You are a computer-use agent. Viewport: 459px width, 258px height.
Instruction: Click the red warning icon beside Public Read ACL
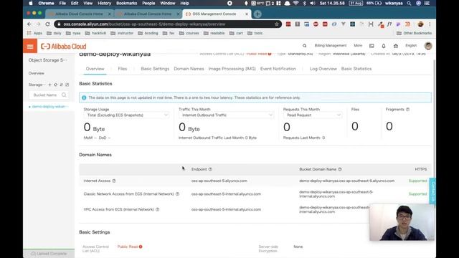(x=141, y=247)
